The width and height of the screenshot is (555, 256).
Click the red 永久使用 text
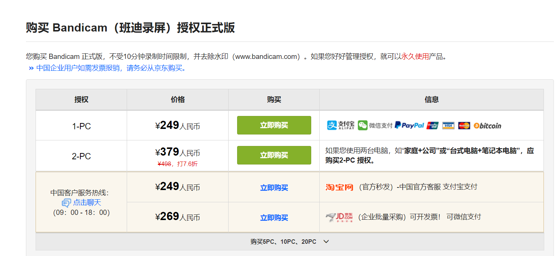pos(415,57)
